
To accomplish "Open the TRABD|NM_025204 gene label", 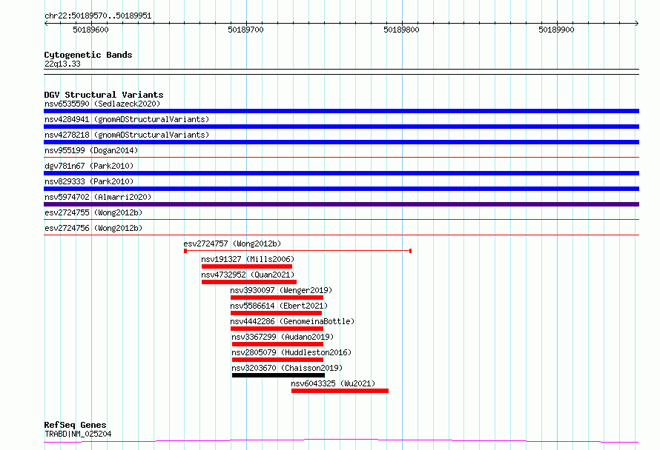I will coord(78,434).
